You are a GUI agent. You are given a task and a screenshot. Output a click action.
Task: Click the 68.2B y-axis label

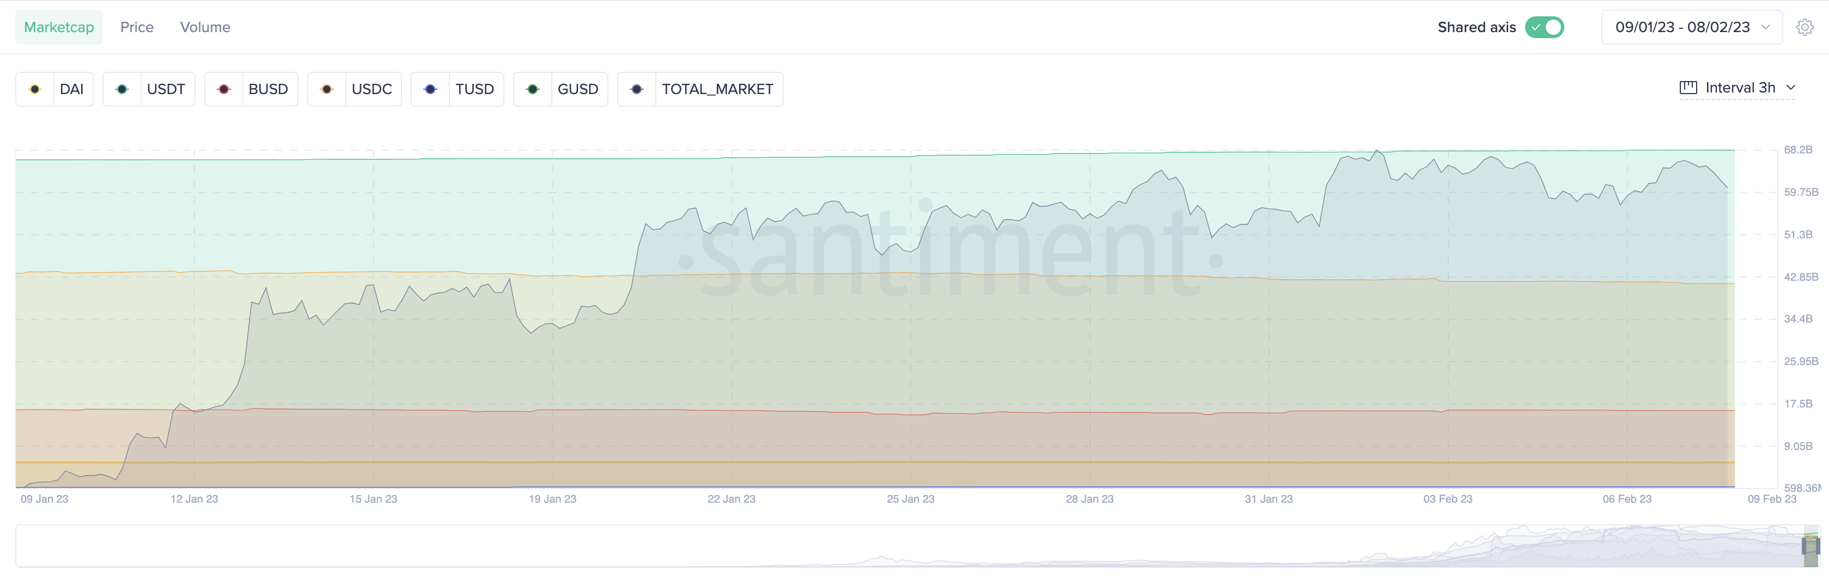coord(1798,150)
